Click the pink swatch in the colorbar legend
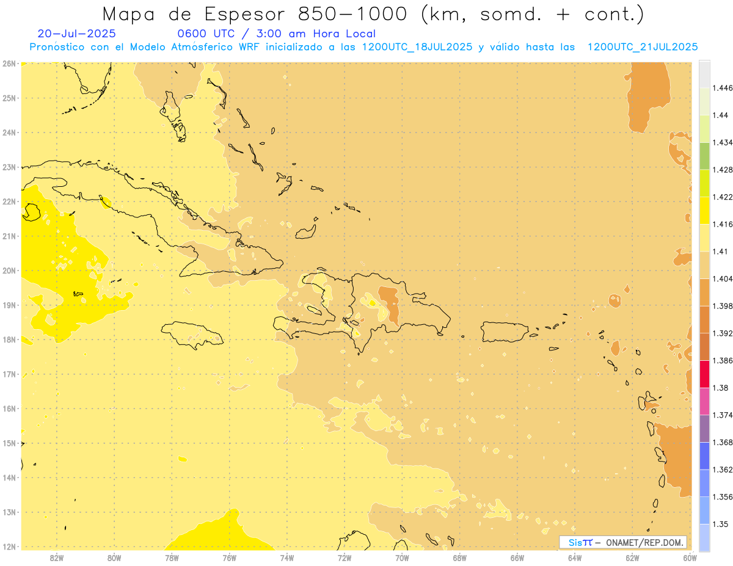 tap(704, 401)
